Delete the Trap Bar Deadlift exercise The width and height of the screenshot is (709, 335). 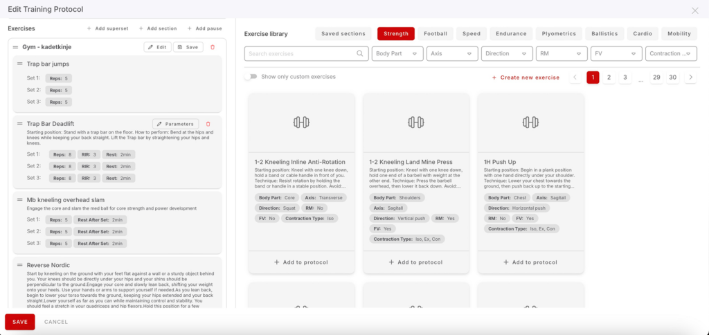(x=208, y=124)
